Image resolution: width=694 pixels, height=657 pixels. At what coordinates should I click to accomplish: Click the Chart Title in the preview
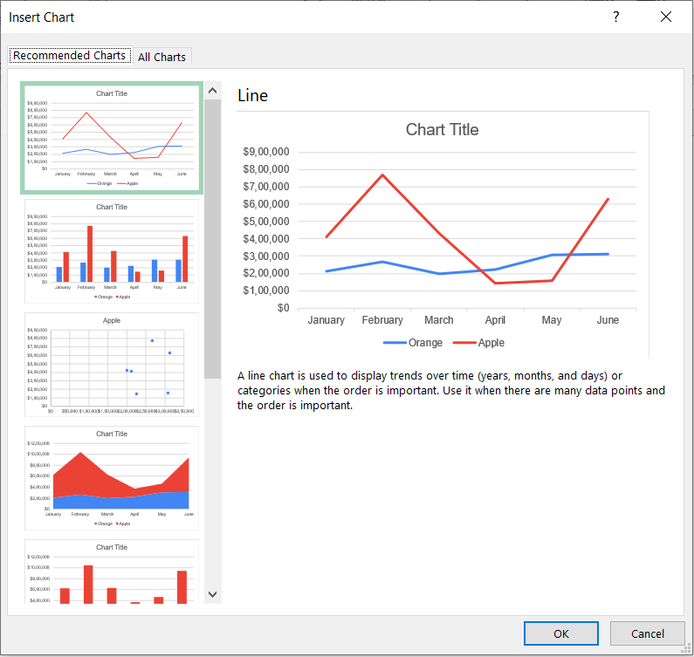[x=443, y=130]
